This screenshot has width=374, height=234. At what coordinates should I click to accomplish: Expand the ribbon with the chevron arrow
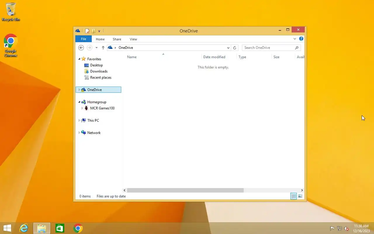[295, 39]
